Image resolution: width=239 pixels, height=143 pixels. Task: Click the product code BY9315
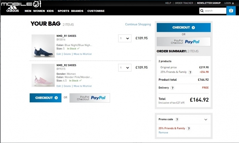(61, 69)
